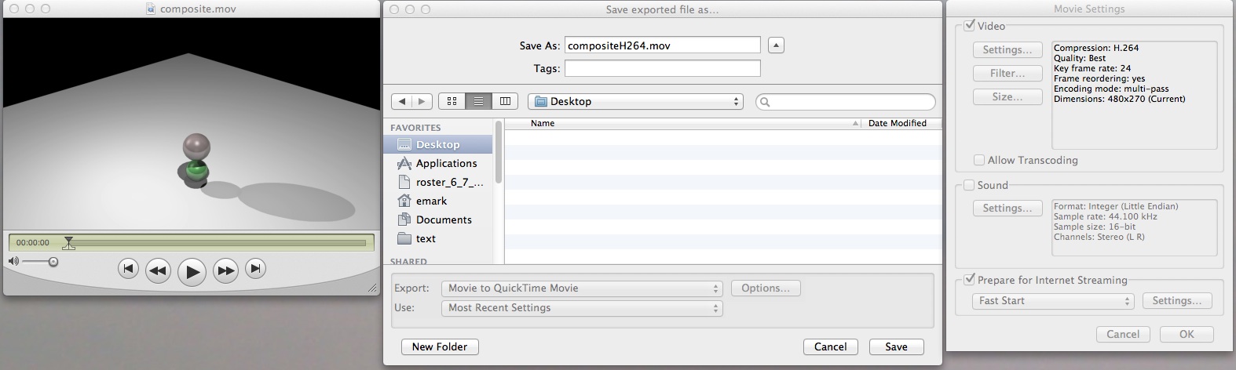Click the speaker volume icon in player
This screenshot has height=370, width=1236.
13,261
